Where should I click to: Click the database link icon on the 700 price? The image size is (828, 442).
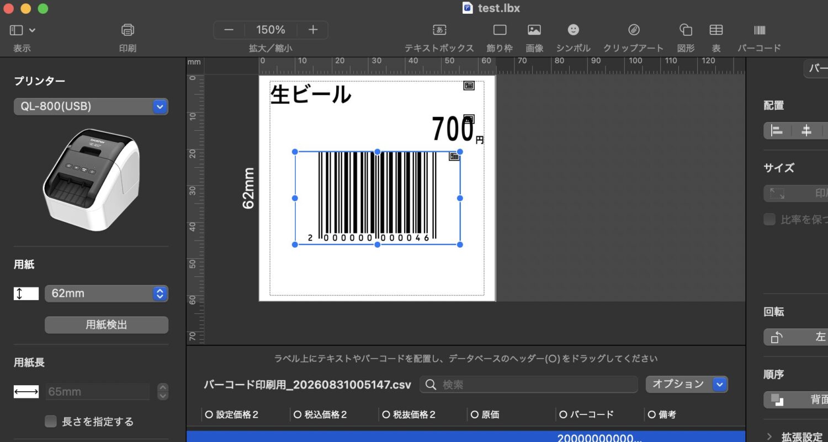[x=469, y=119]
